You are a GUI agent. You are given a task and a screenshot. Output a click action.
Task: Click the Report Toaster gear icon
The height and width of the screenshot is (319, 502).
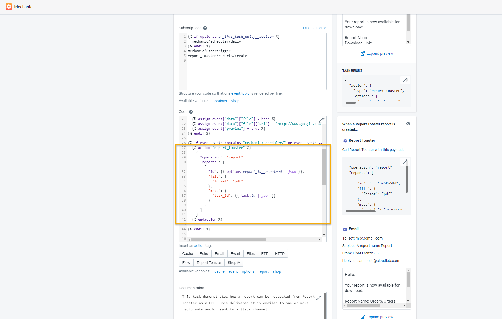coord(345,141)
